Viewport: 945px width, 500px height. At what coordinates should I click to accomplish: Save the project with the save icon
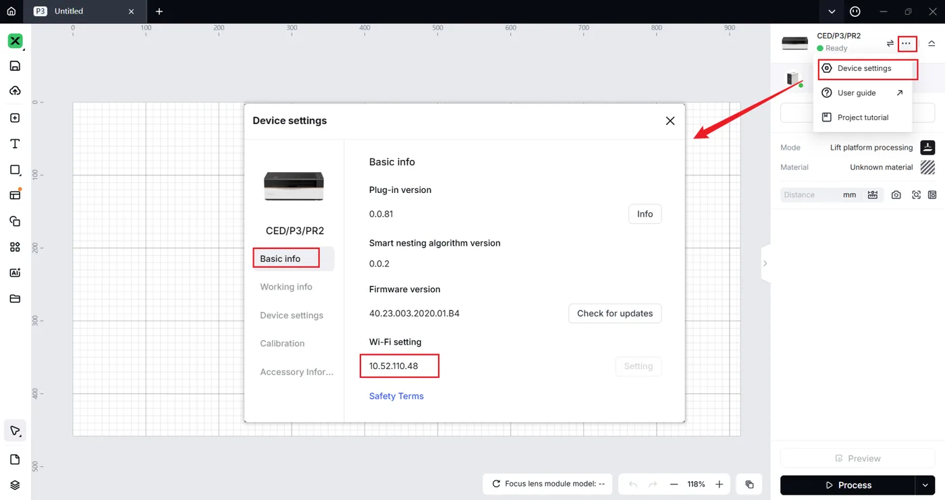pyautogui.click(x=15, y=66)
